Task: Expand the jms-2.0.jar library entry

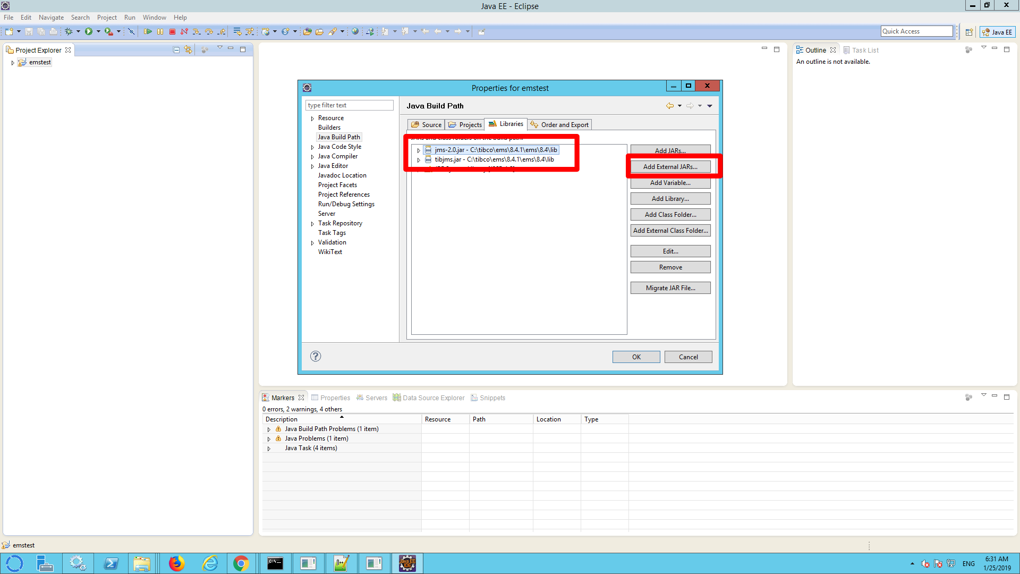Action: pyautogui.click(x=419, y=150)
